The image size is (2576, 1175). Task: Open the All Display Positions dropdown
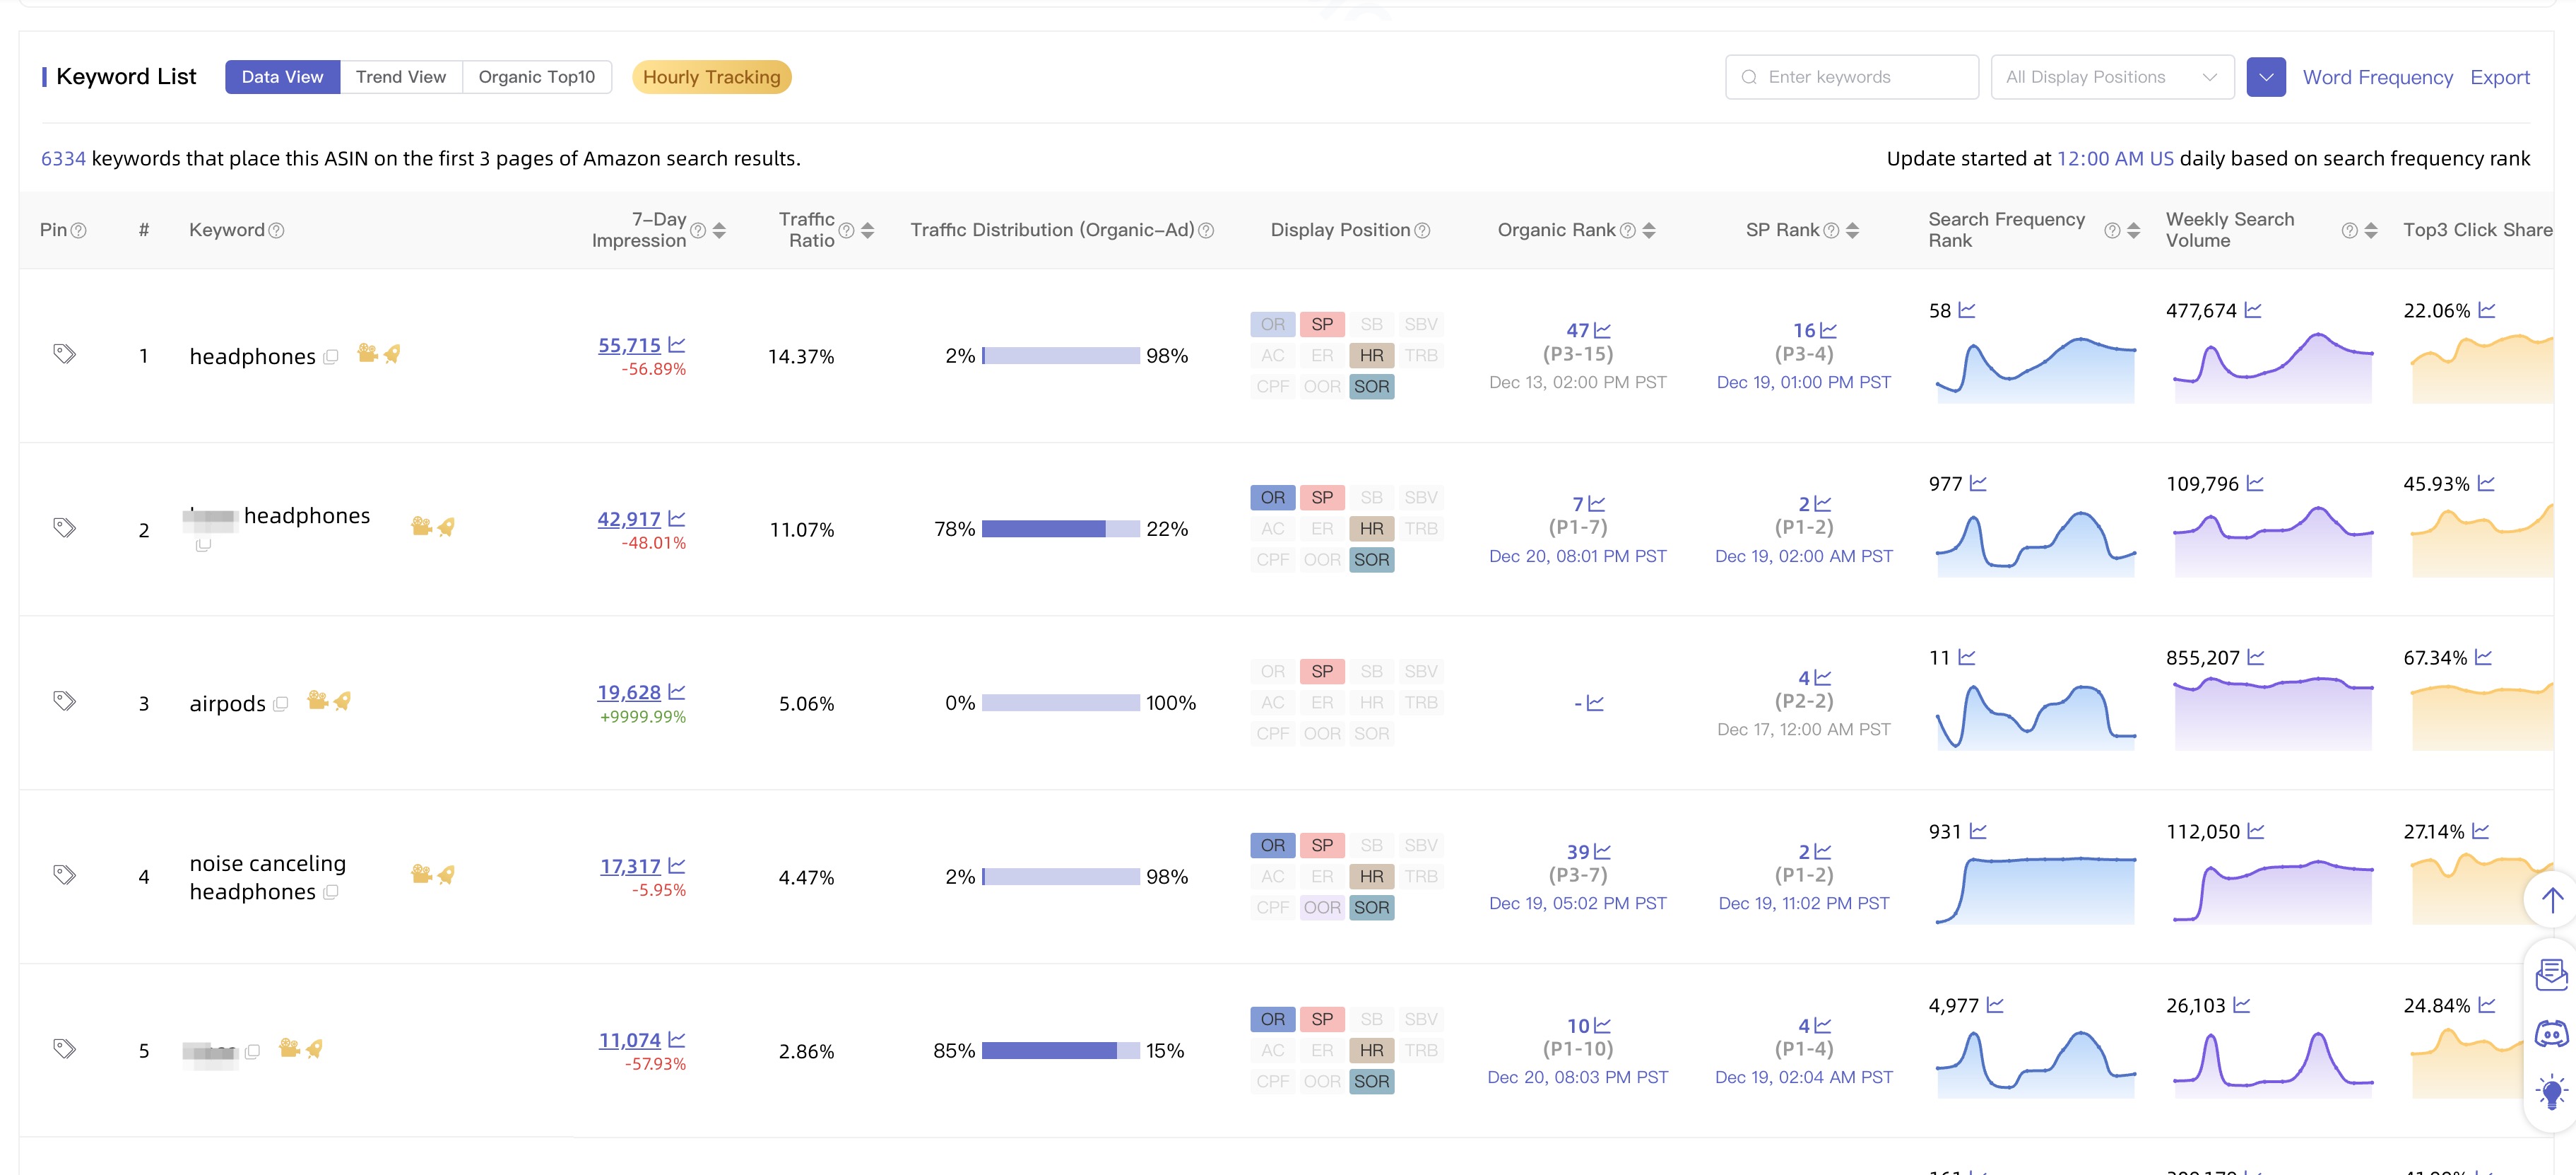tap(2112, 77)
